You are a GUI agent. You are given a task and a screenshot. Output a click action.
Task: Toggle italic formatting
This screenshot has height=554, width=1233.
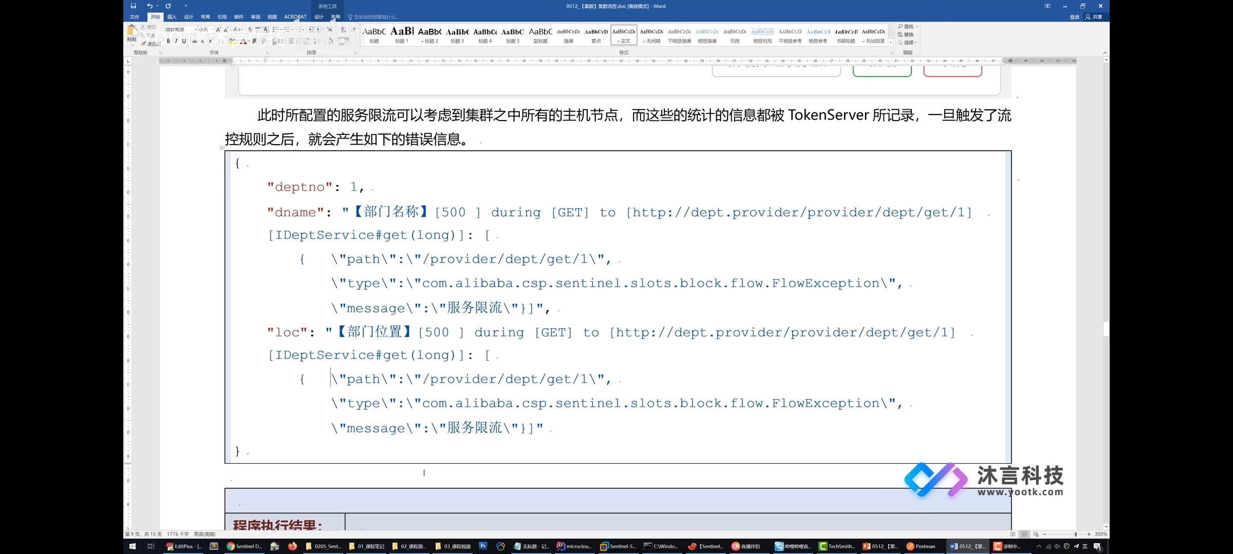(176, 41)
